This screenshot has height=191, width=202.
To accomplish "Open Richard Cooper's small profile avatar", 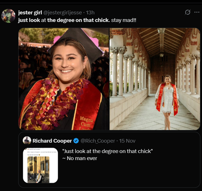I will click(27, 141).
